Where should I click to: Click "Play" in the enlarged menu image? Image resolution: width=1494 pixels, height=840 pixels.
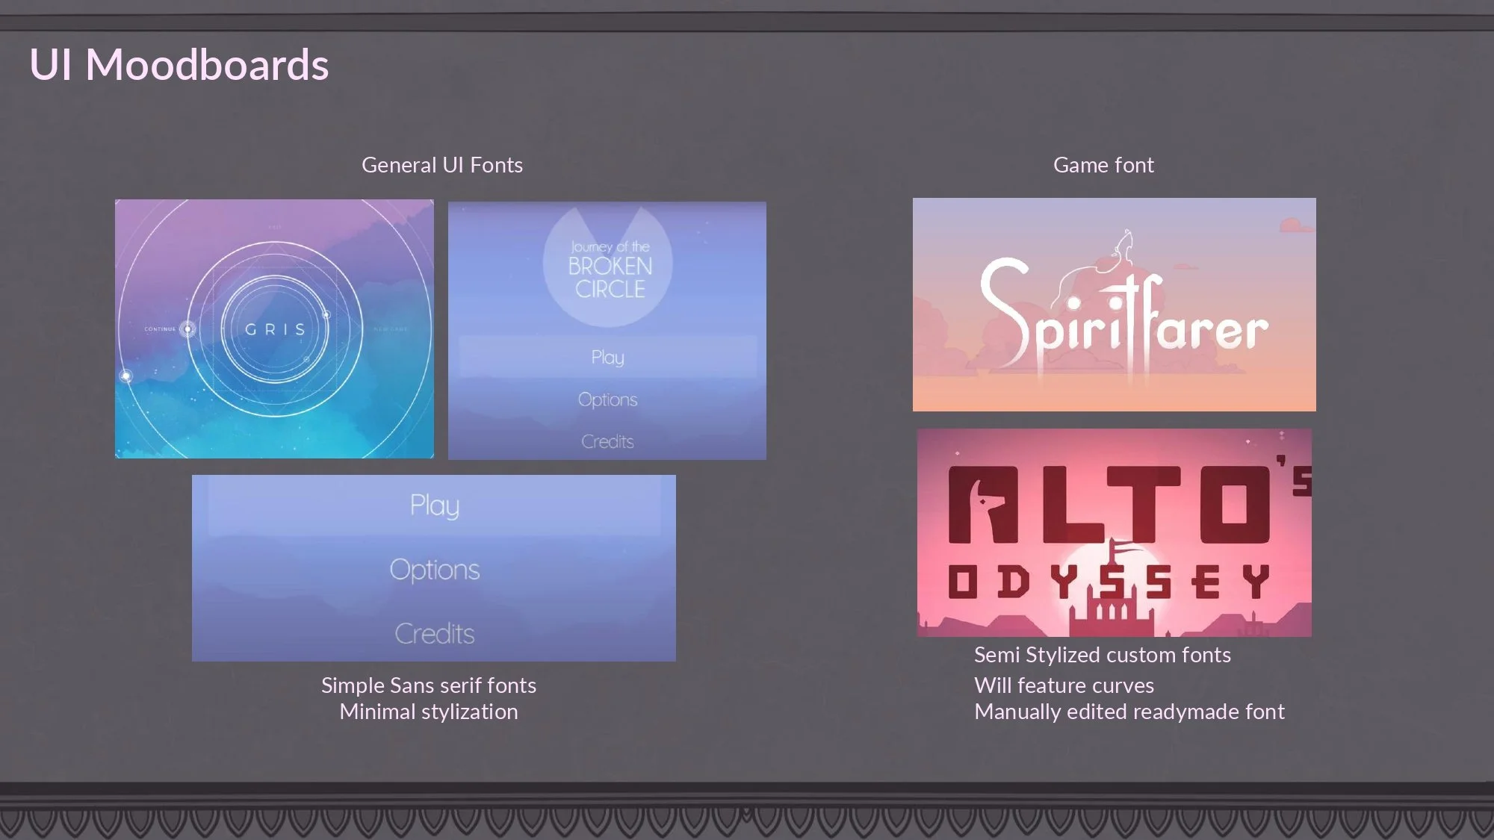435,506
